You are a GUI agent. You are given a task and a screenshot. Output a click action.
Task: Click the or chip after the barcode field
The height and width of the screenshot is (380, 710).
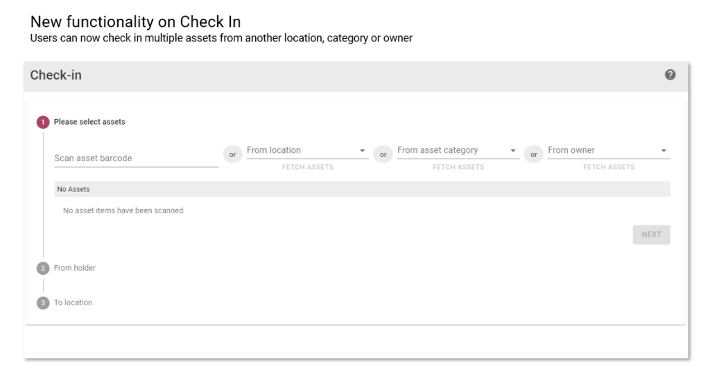(x=233, y=154)
